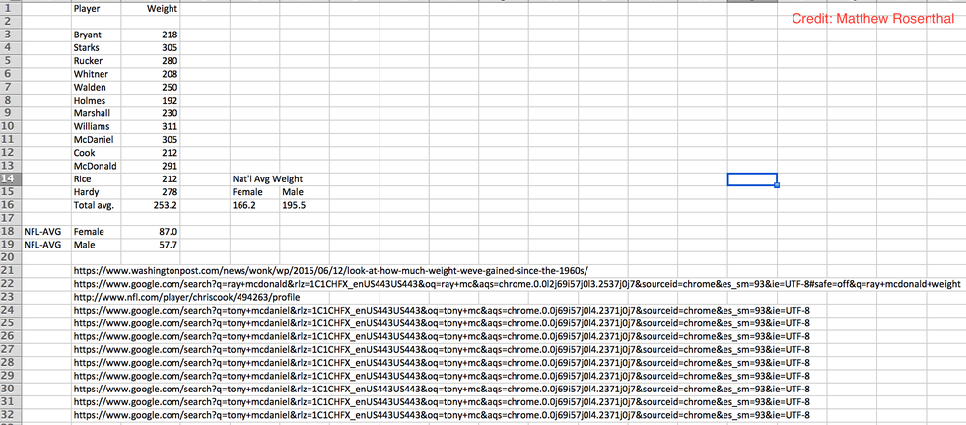
Task: Click the fill handle of the selected cell
Action: click(x=777, y=185)
